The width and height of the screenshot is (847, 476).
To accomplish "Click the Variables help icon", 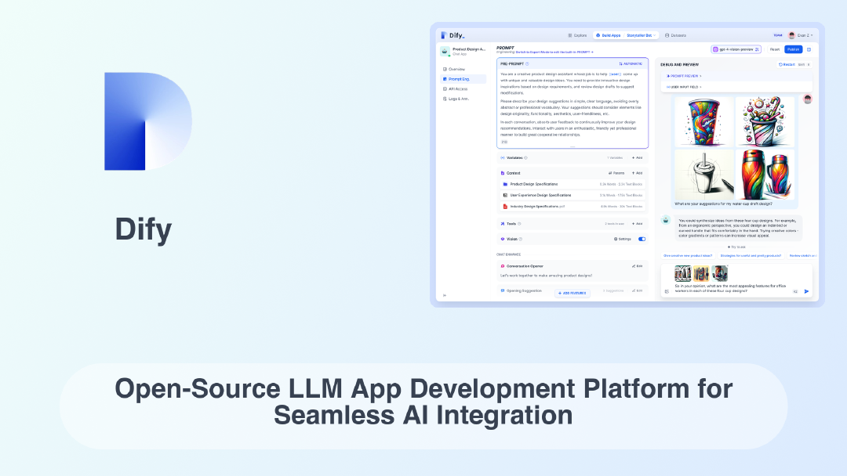I will (x=525, y=158).
